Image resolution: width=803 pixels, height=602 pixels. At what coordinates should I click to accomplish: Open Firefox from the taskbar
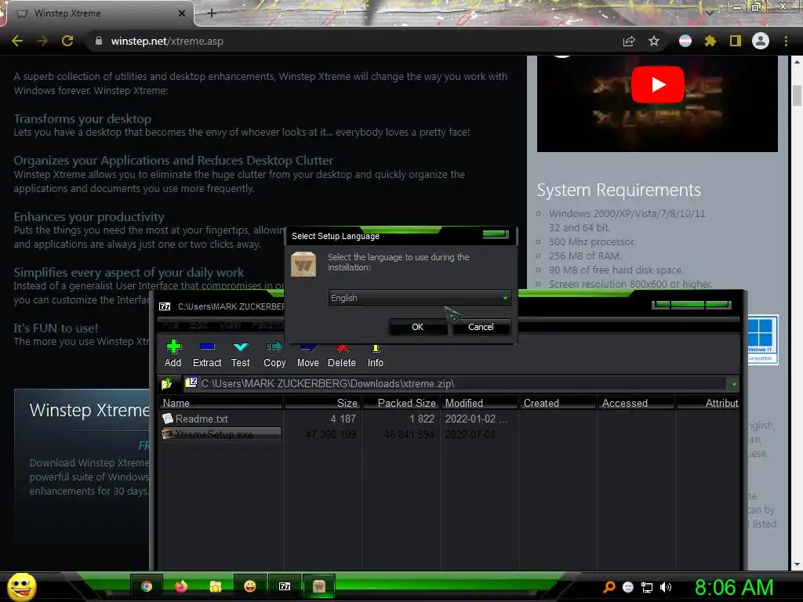[x=181, y=586]
